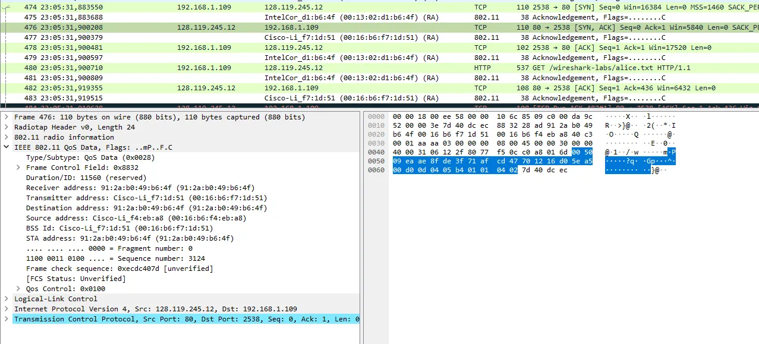Select the Frame check sequence field
This screenshot has height=344, width=759.
point(119,269)
